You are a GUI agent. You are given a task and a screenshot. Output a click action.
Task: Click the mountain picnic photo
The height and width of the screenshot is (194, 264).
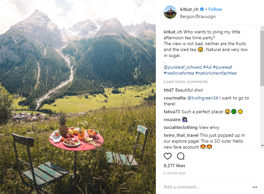(x=78, y=97)
